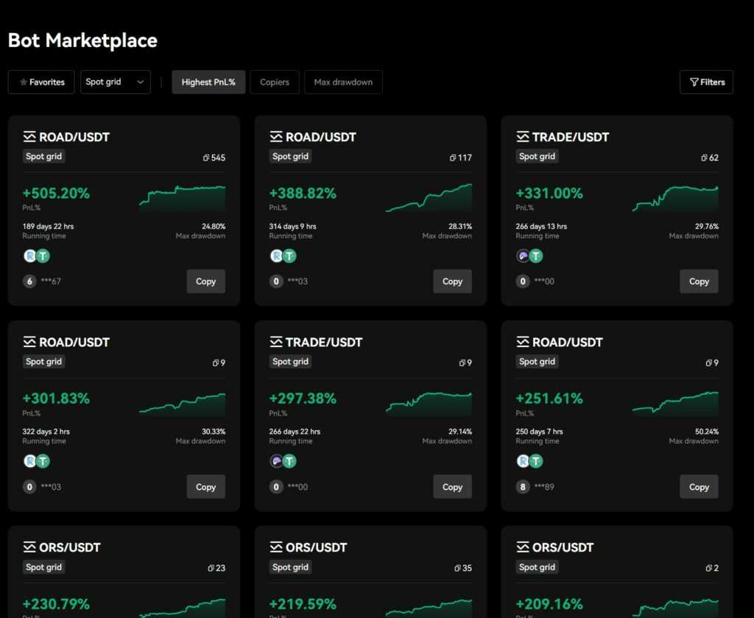Click the star icon on the Favorites filter

[23, 82]
